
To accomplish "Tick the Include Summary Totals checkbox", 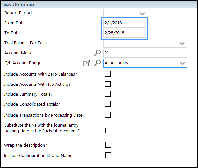I will (108, 94).
